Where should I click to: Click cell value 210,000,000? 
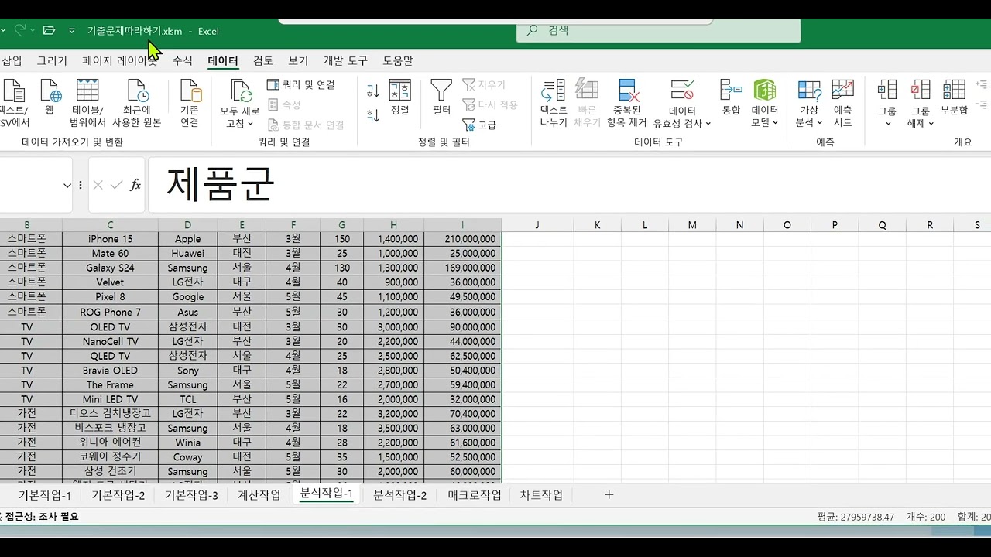click(x=463, y=239)
